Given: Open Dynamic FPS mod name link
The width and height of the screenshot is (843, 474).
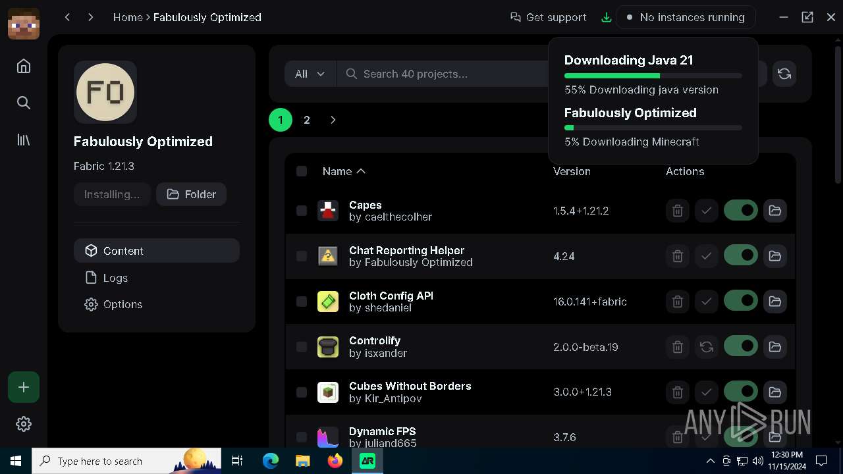Looking at the screenshot, I should coord(383,431).
